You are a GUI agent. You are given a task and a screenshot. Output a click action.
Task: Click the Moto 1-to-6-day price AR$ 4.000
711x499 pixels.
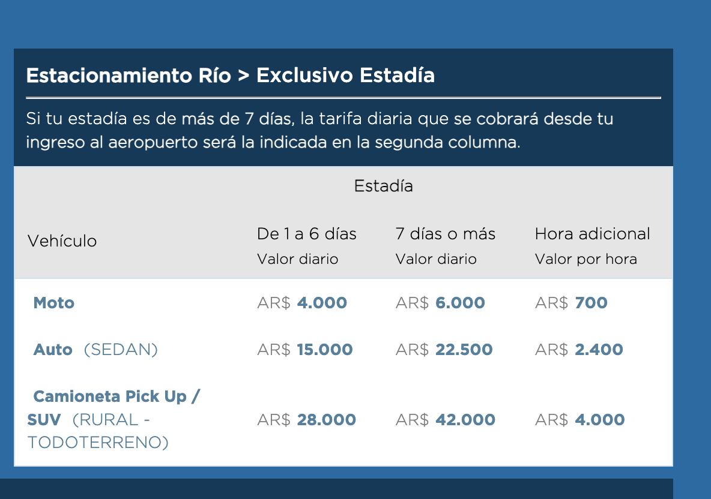pos(302,303)
